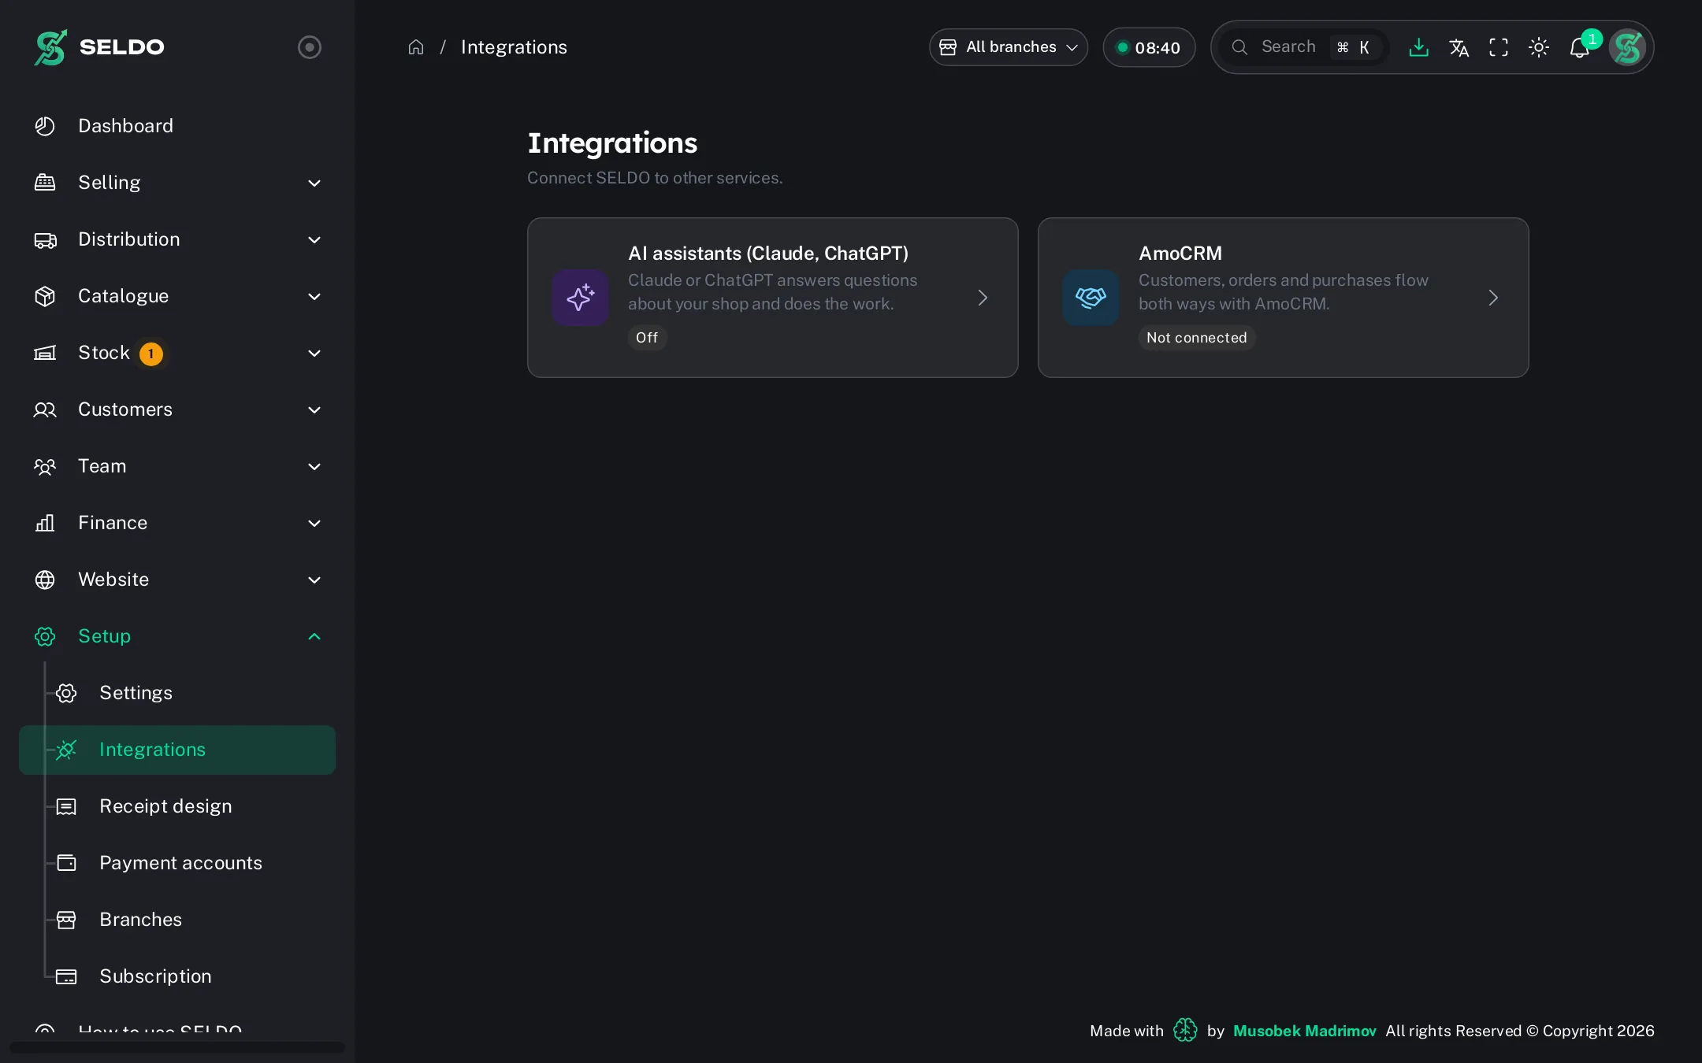Toggle the sidebar pin radio button
The image size is (1702, 1063).
click(x=310, y=47)
